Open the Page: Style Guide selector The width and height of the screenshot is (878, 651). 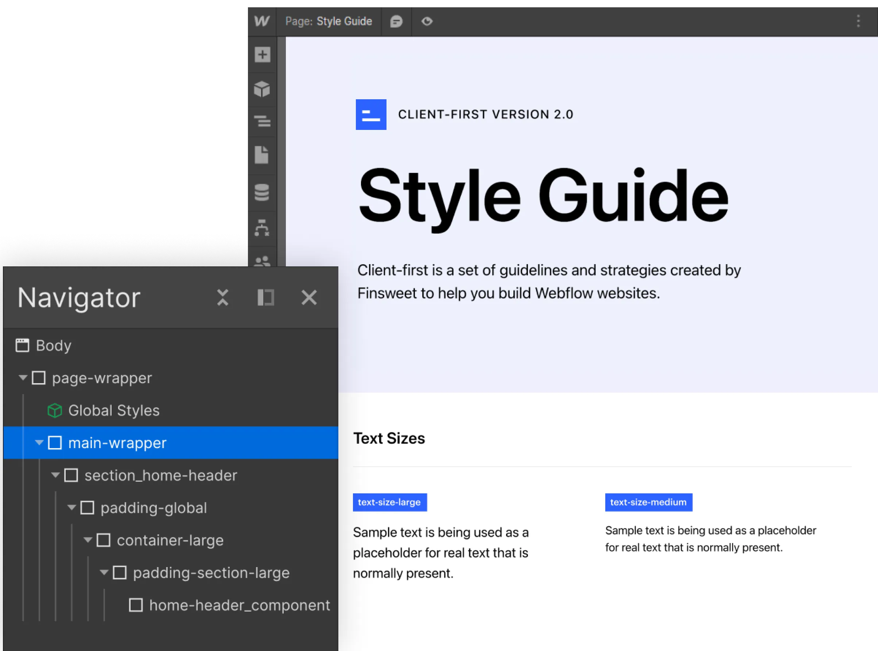click(329, 21)
